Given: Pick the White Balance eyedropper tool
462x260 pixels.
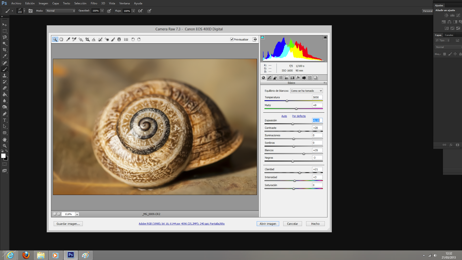Looking at the screenshot, I should 68,39.
